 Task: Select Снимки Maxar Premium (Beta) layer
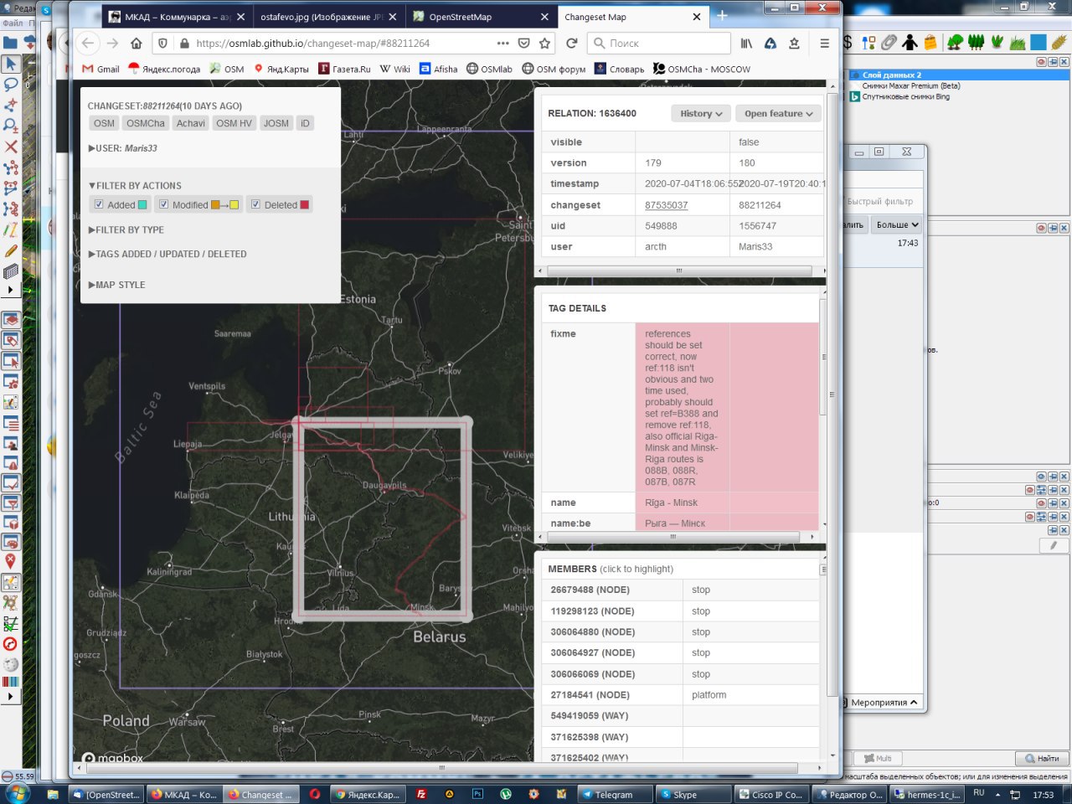coord(911,85)
